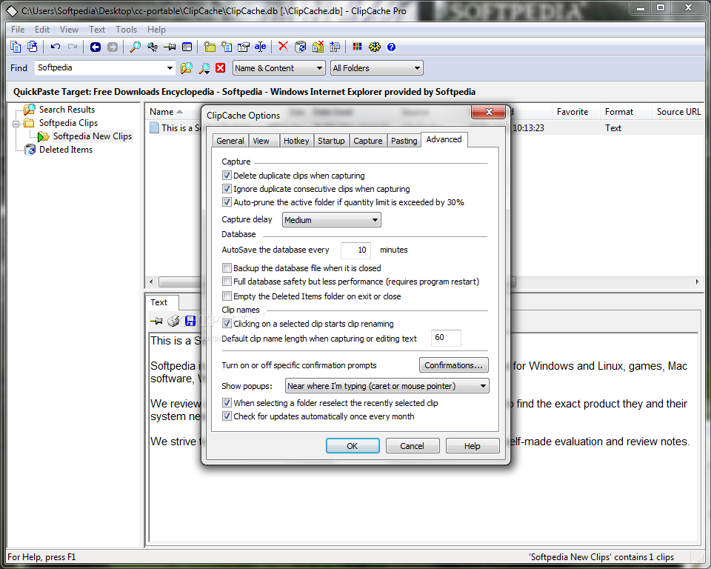This screenshot has width=711, height=569.
Task: Enable Backup the database file when closed
Action: 227,267
